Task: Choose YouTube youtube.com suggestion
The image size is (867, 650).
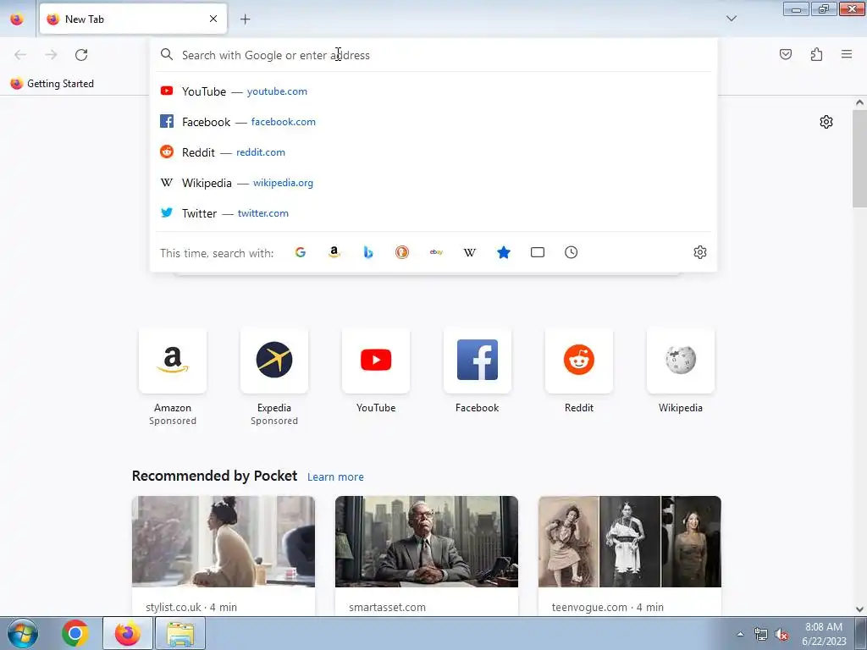Action: coord(433,91)
